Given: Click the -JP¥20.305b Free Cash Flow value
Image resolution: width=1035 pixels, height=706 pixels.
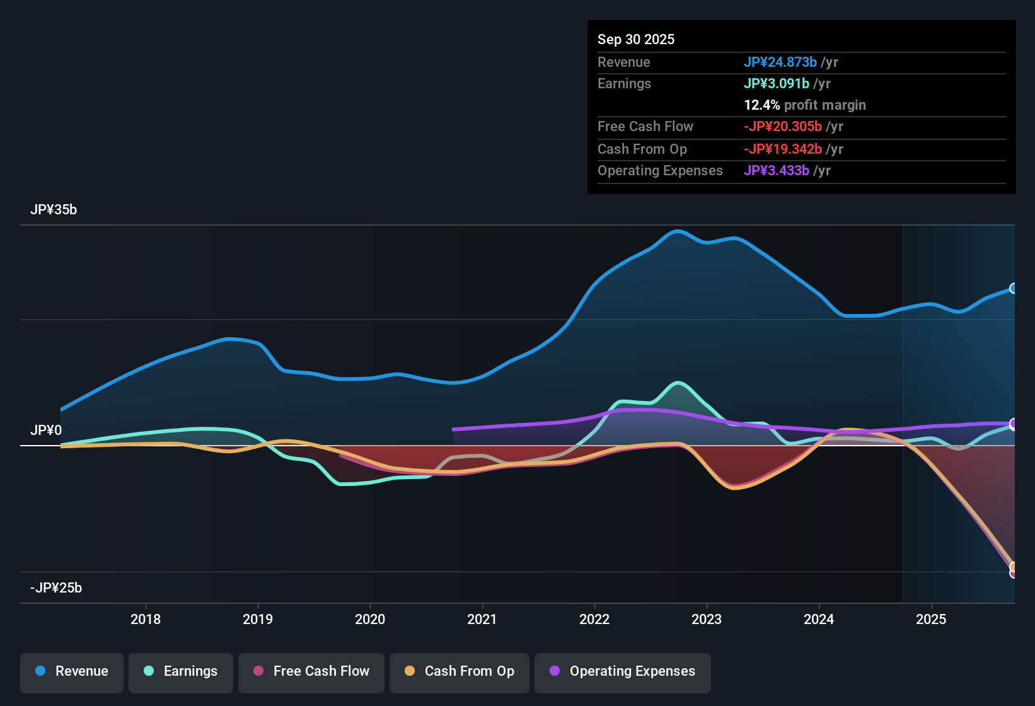Looking at the screenshot, I should (783, 126).
